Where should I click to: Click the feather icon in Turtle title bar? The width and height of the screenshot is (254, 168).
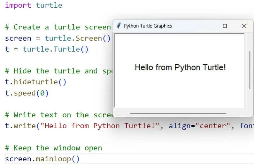(119, 26)
